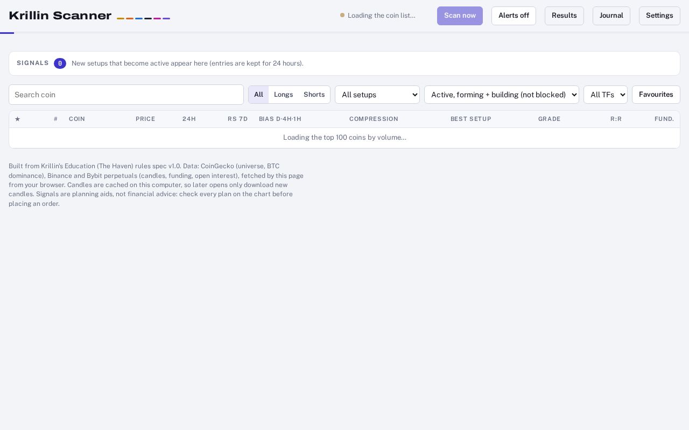Sort by the PRICE column header
This screenshot has width=689, height=430.
(x=145, y=119)
